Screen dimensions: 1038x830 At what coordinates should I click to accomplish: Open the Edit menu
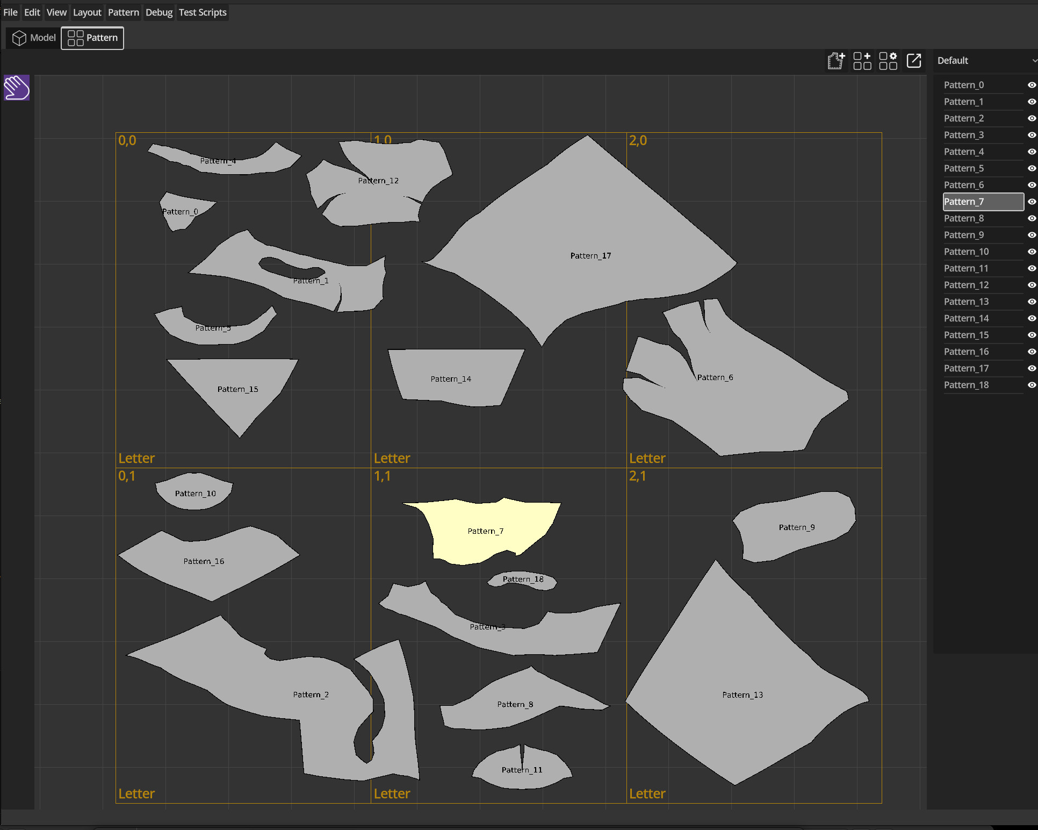(x=32, y=12)
